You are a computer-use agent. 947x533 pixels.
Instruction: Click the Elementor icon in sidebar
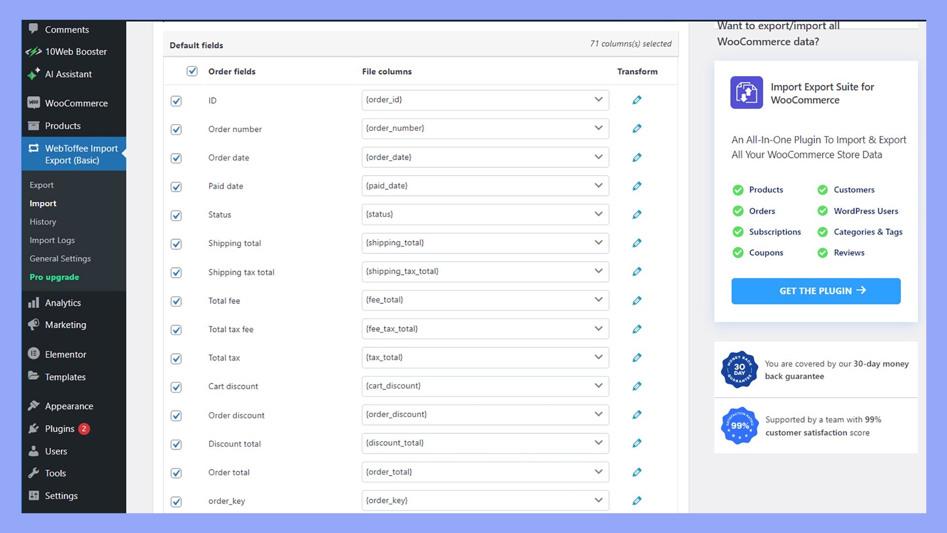[x=34, y=354]
